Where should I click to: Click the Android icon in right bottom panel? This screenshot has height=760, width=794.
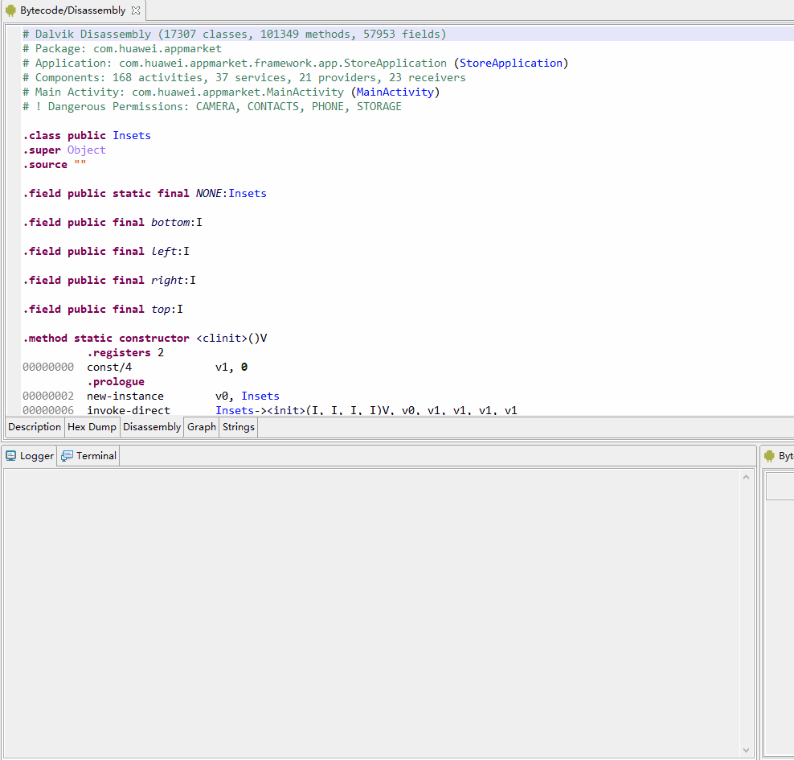pos(769,455)
